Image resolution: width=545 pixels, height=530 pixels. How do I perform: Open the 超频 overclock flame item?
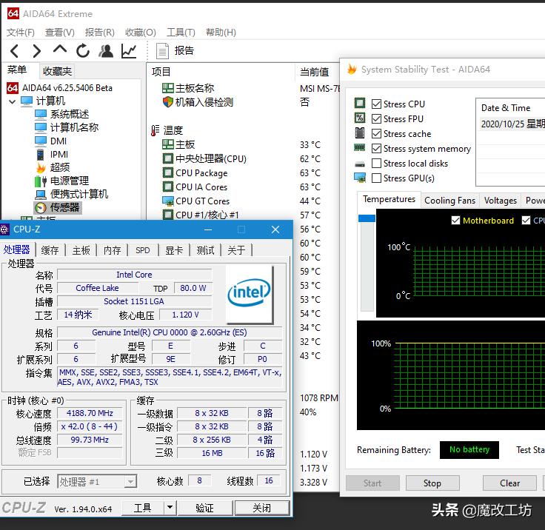pos(59,167)
